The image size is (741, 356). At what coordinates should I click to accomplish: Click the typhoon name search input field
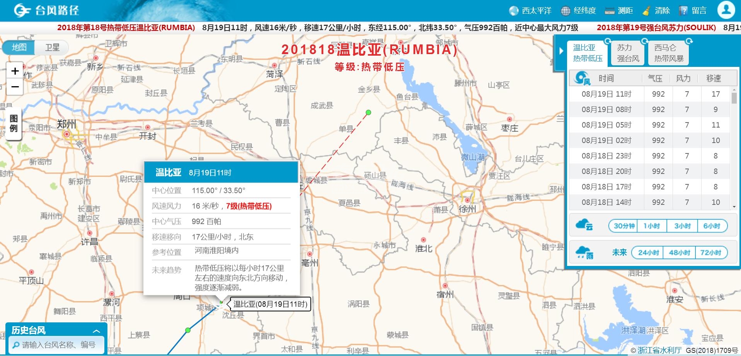coord(56,345)
